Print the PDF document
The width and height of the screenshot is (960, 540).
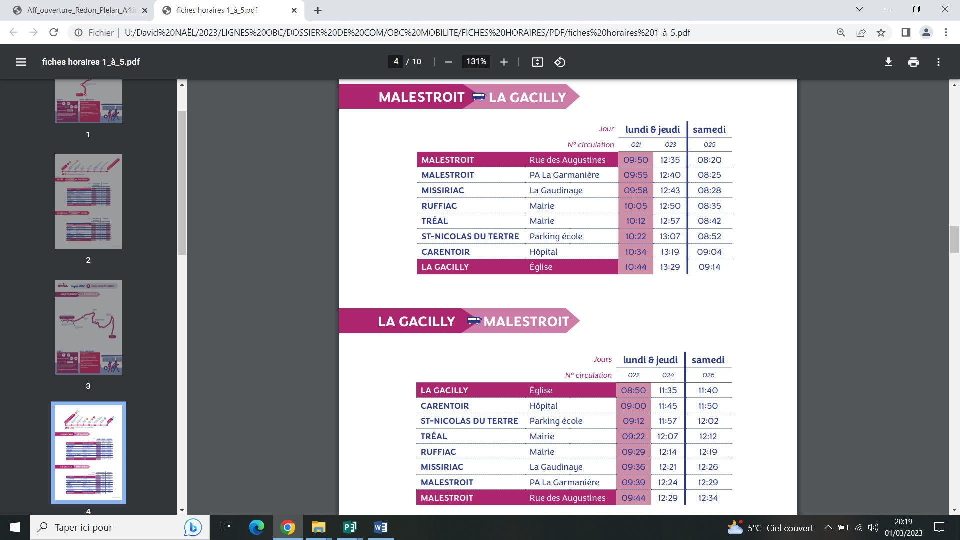[913, 62]
